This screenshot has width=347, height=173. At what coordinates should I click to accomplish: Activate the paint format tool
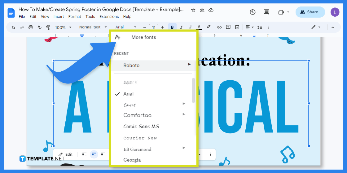point(48,27)
